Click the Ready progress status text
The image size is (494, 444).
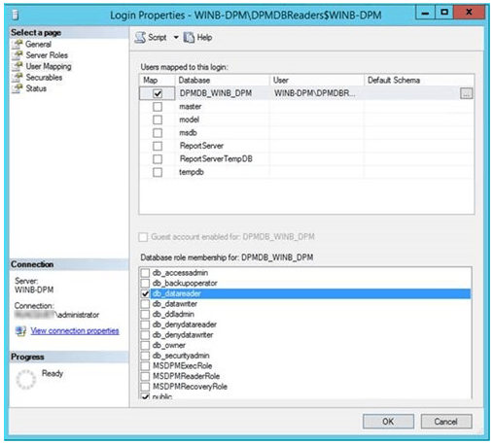click(53, 373)
